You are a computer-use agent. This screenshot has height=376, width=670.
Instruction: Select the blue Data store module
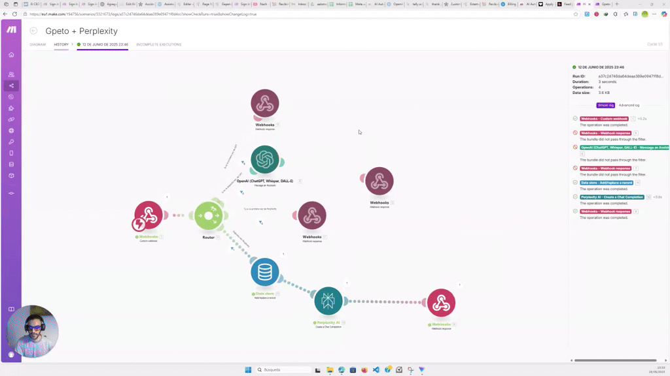tap(265, 272)
